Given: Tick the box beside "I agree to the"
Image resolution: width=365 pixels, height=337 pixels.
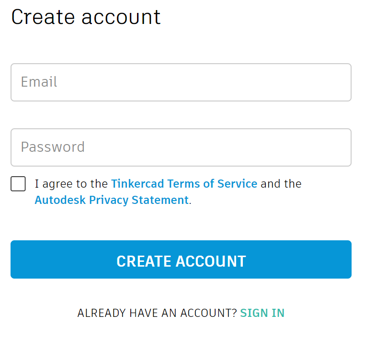Looking at the screenshot, I should tap(18, 184).
